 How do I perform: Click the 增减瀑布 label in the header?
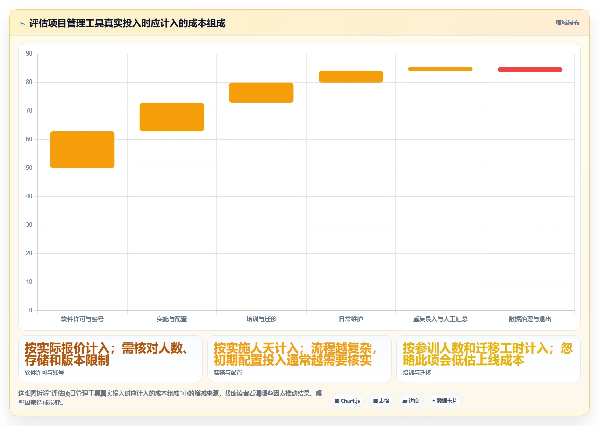pos(568,22)
